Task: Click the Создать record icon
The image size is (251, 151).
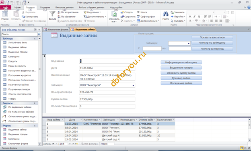Action: (x=122, y=12)
